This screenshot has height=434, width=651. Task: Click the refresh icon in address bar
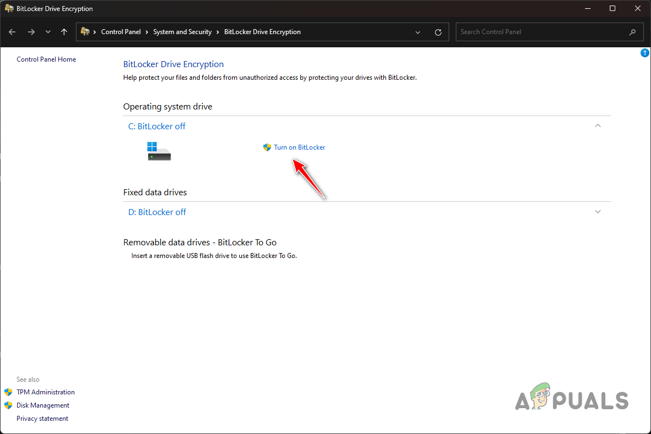click(x=438, y=32)
